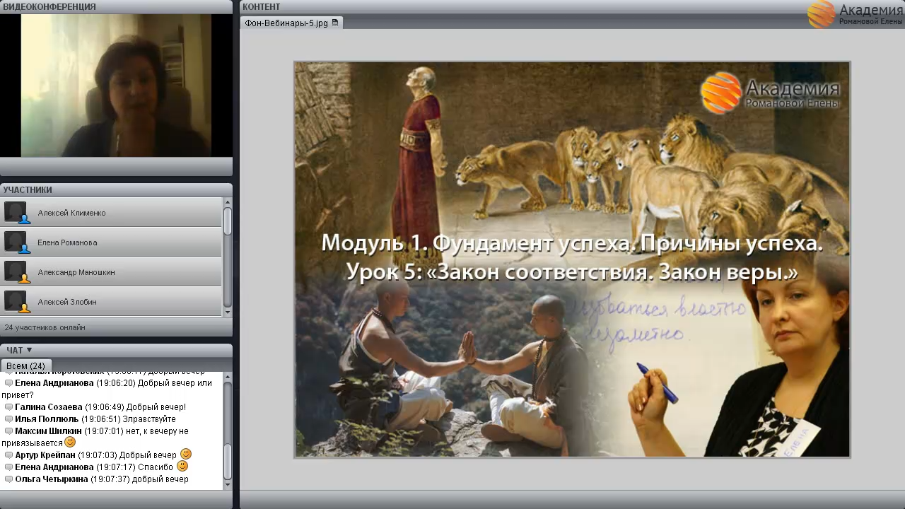Image resolution: width=905 pixels, height=509 pixels.
Task: Click Александр Маношкин's avatar icon
Action: pos(16,272)
